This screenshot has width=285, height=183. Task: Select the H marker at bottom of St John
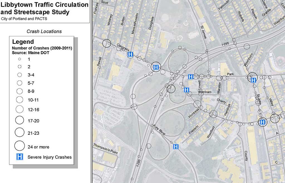point(262,122)
